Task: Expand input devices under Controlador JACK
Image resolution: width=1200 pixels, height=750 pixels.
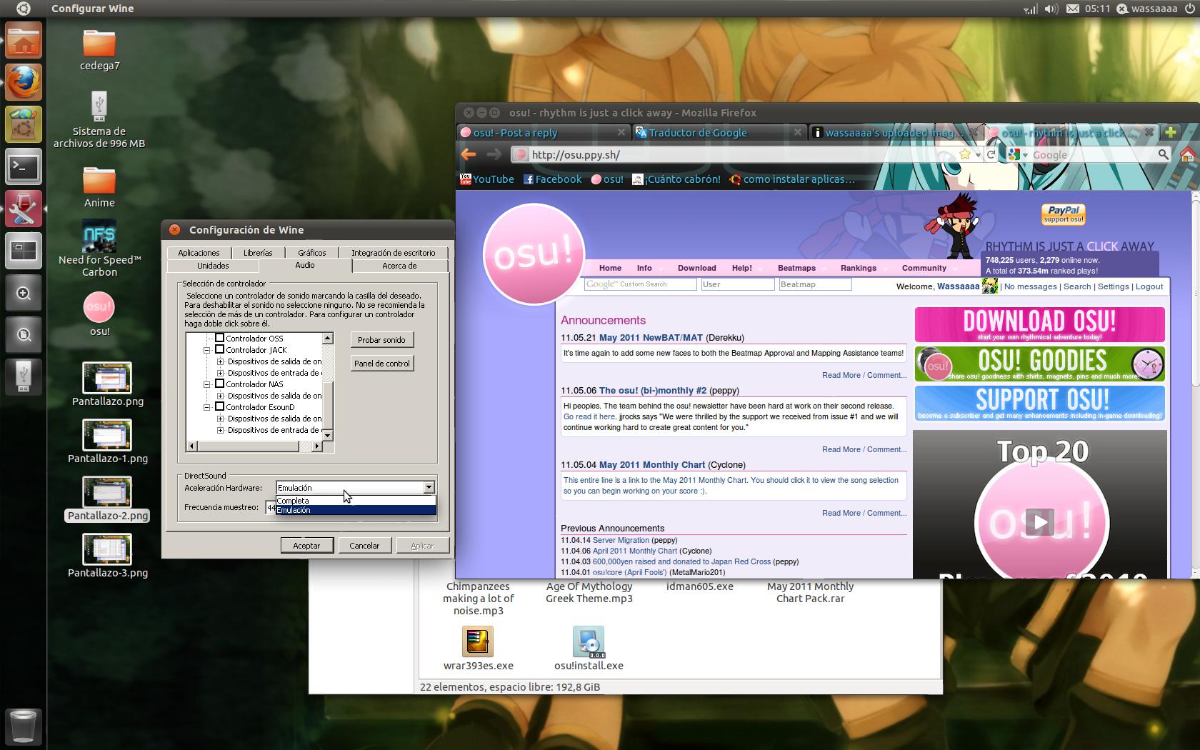Action: (220, 373)
